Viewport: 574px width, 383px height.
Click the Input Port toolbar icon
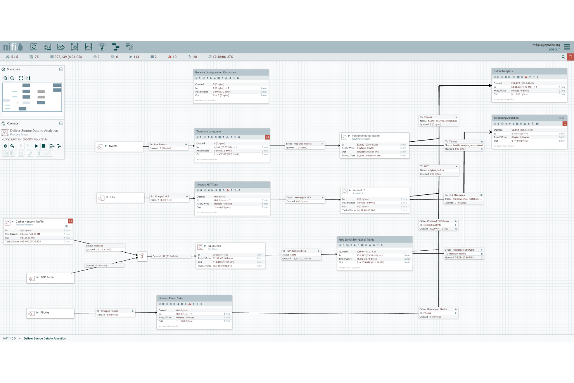pyautogui.click(x=47, y=47)
